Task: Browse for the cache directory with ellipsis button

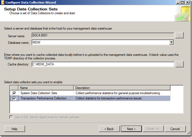Action: point(179,64)
